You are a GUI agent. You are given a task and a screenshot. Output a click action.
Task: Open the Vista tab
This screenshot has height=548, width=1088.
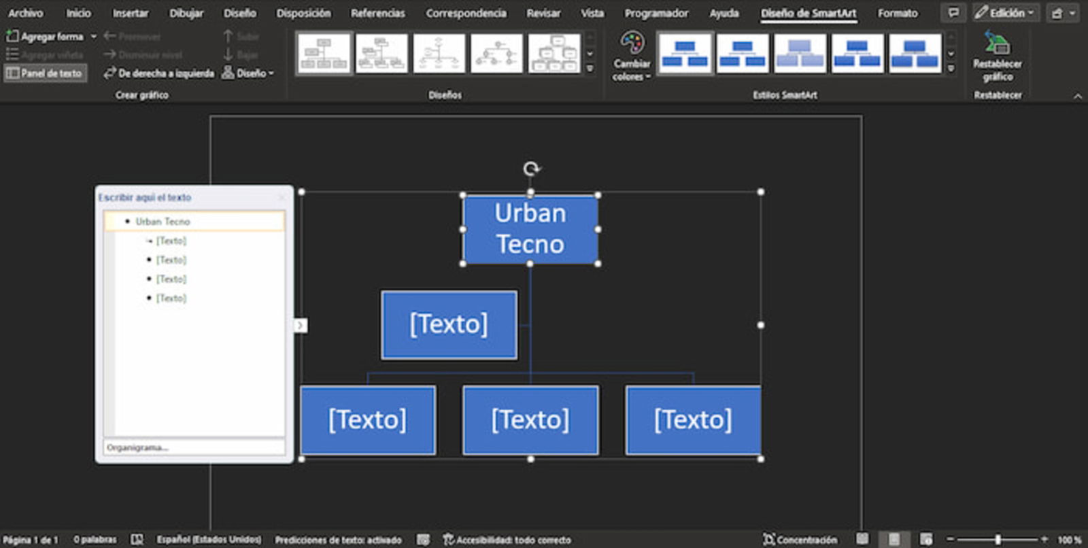592,13
